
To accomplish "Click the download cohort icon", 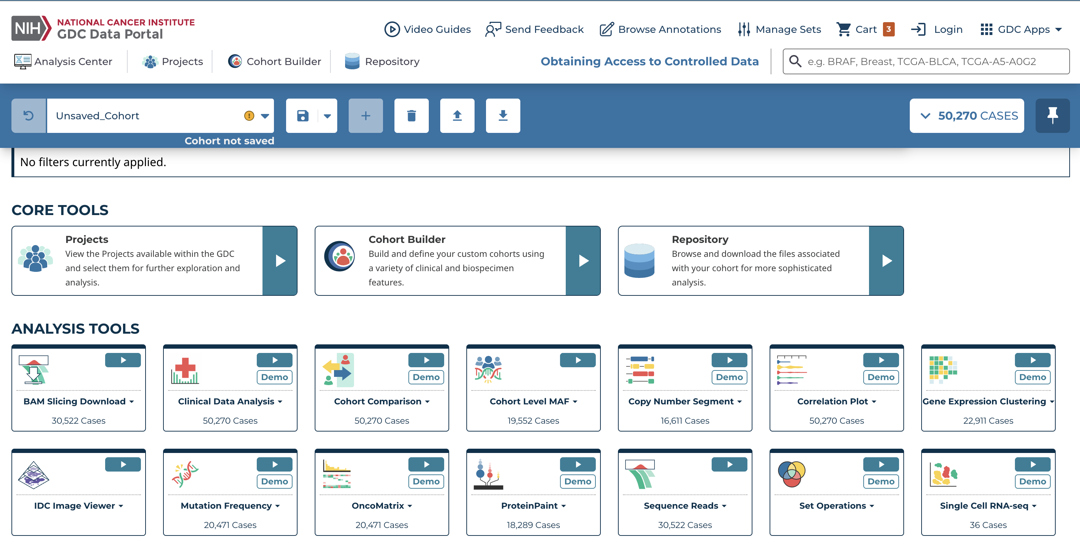I will coord(503,116).
